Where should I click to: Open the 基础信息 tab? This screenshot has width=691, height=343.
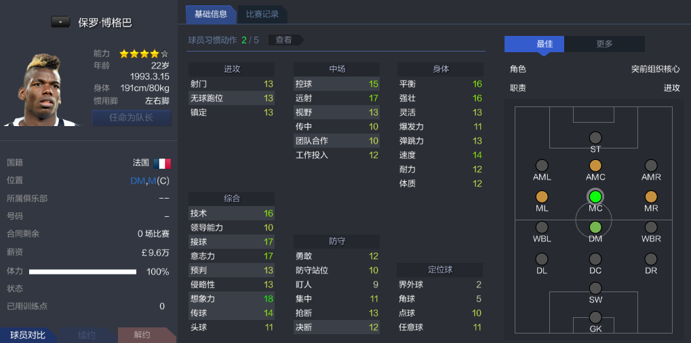(211, 14)
